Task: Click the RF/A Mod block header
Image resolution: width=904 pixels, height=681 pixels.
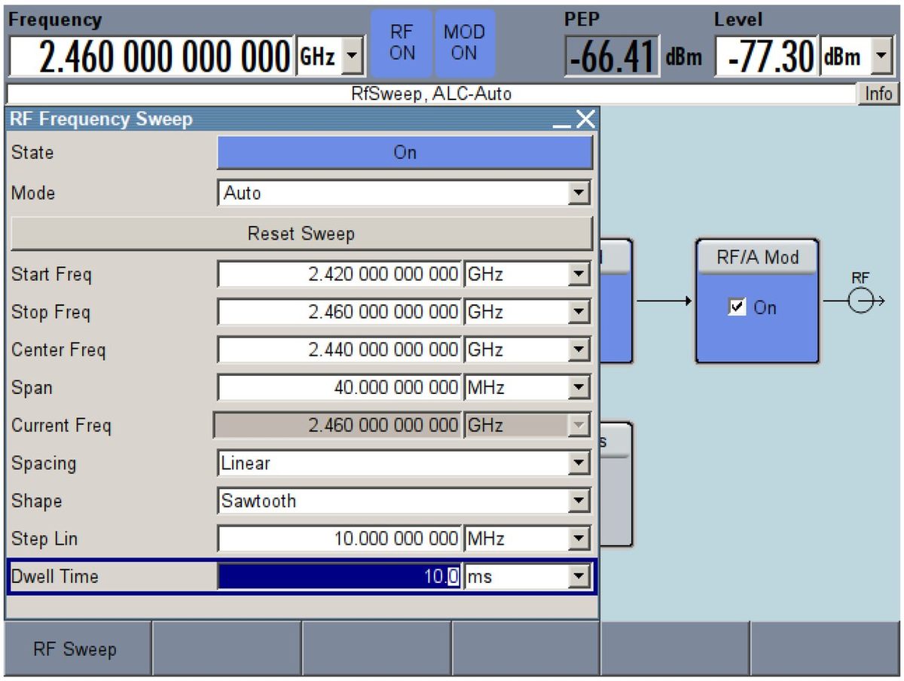Action: (x=757, y=258)
